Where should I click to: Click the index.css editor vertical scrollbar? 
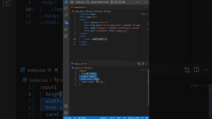coord(148,87)
